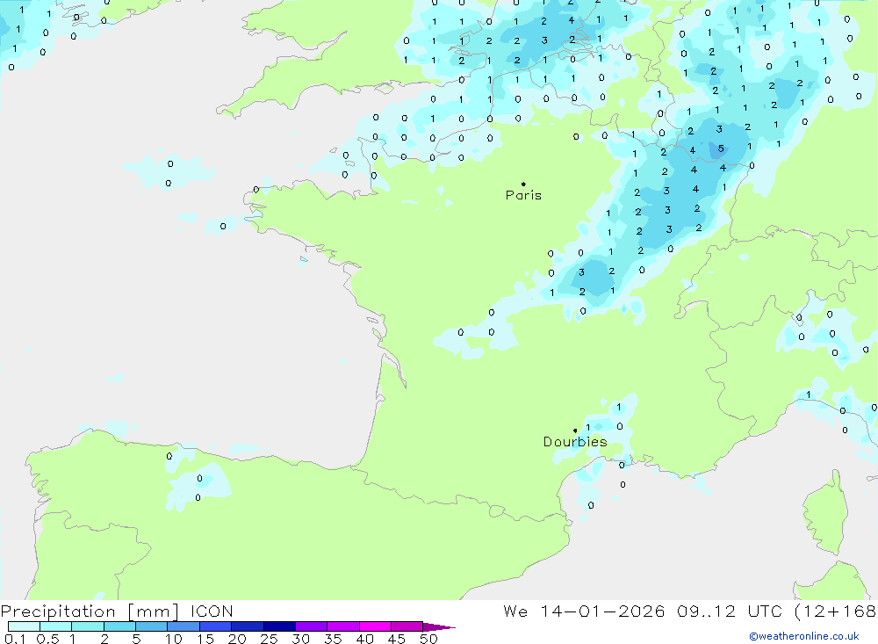Click the legend label '10'
This screenshot has height=644, width=878.
point(174,639)
